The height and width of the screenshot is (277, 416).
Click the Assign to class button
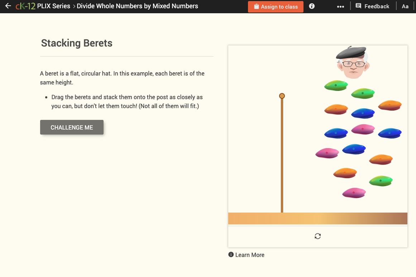coord(276,6)
